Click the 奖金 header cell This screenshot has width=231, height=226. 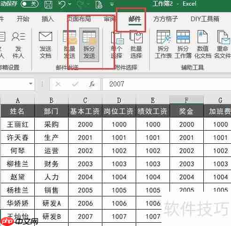pyautogui.click(x=186, y=111)
